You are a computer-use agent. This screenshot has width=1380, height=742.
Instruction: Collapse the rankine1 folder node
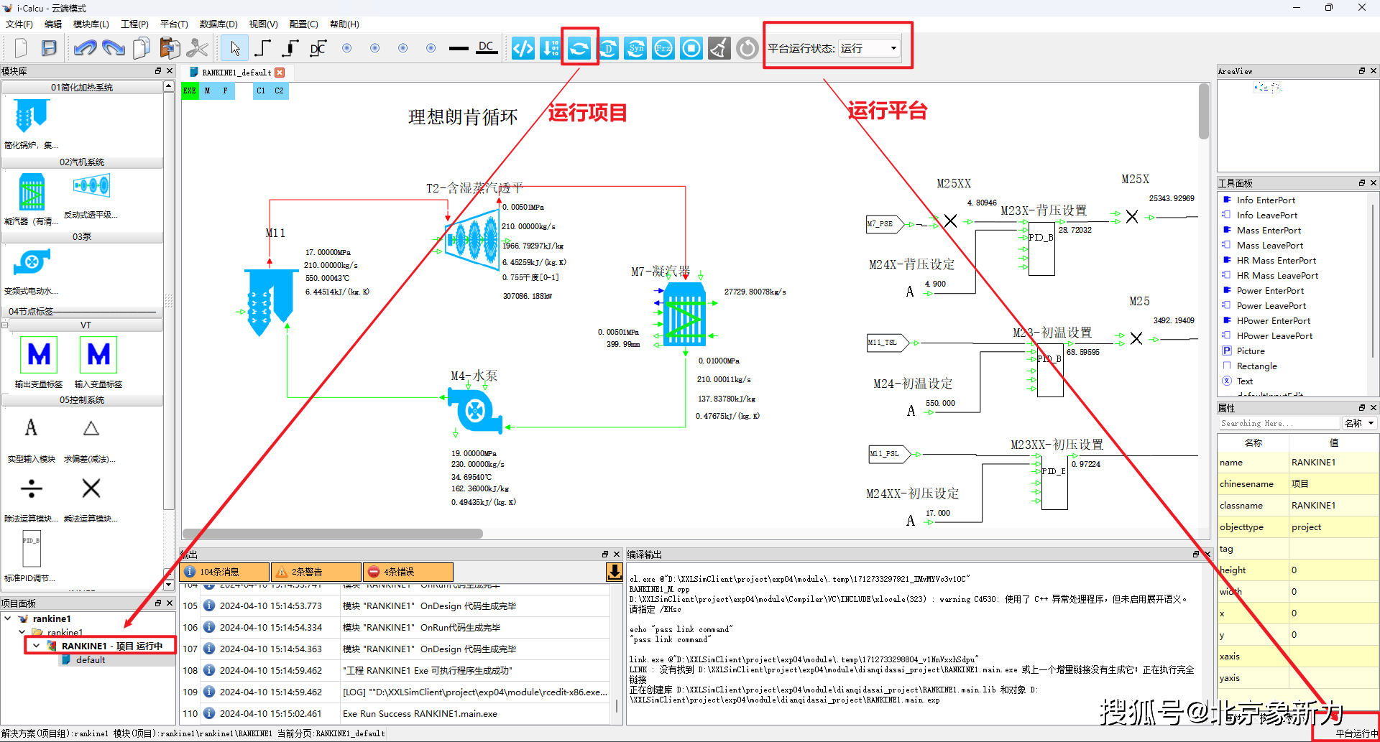[22, 632]
